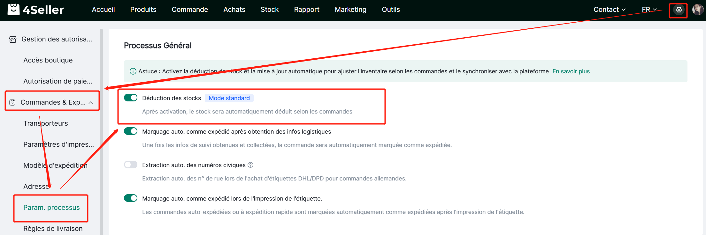Open the Stock menu
Screen dimensions: 706x235
tap(269, 10)
